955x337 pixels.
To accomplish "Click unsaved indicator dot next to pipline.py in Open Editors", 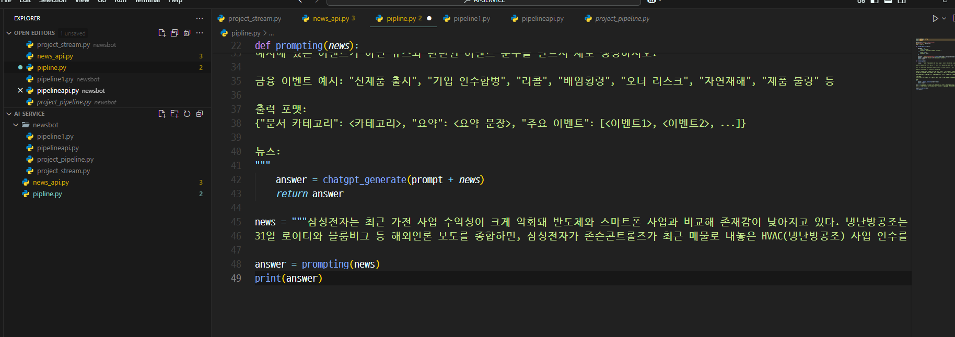I will pos(20,67).
